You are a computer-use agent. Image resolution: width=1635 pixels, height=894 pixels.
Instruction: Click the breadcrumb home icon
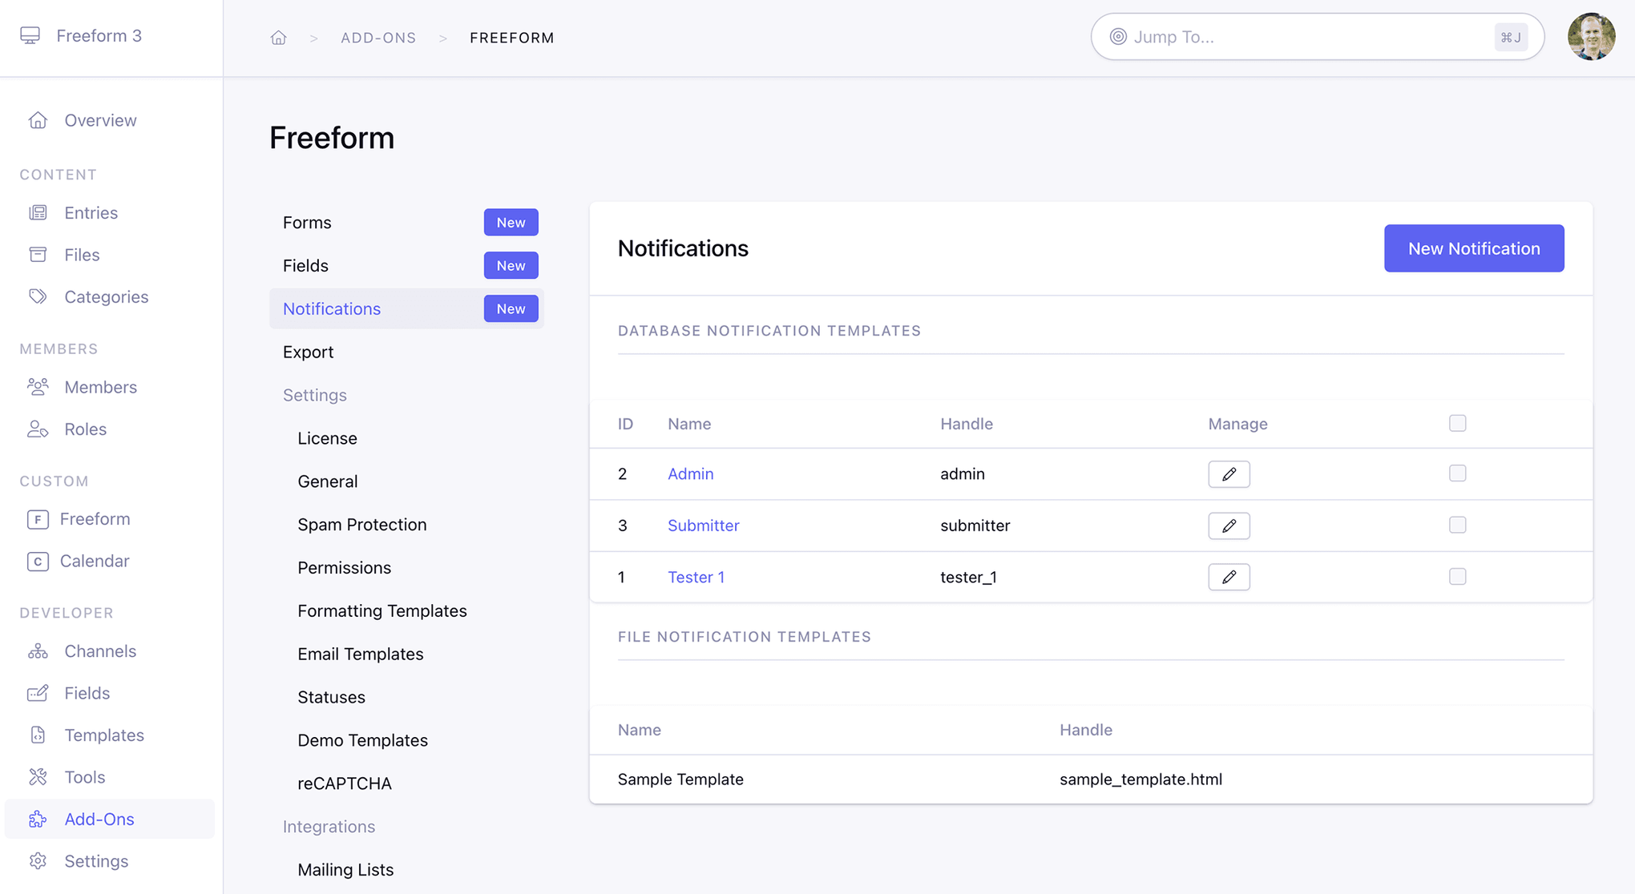coord(278,37)
